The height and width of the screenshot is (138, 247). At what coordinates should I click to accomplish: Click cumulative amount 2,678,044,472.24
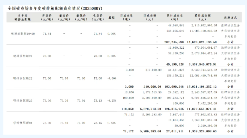click(204, 53)
